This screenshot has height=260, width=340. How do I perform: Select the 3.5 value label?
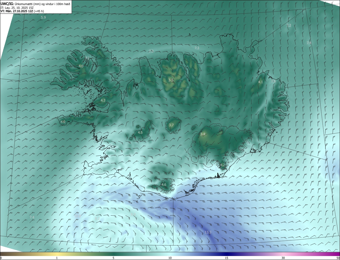click(171, 80)
